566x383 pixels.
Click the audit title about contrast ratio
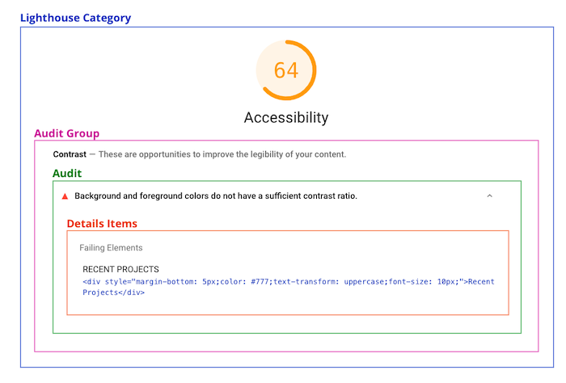(216, 196)
